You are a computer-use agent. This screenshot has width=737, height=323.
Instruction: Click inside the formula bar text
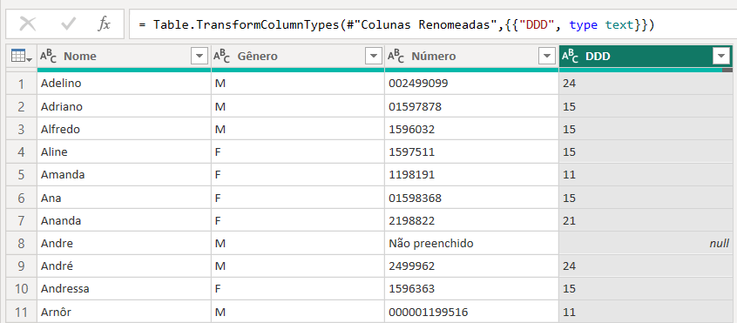point(396,24)
